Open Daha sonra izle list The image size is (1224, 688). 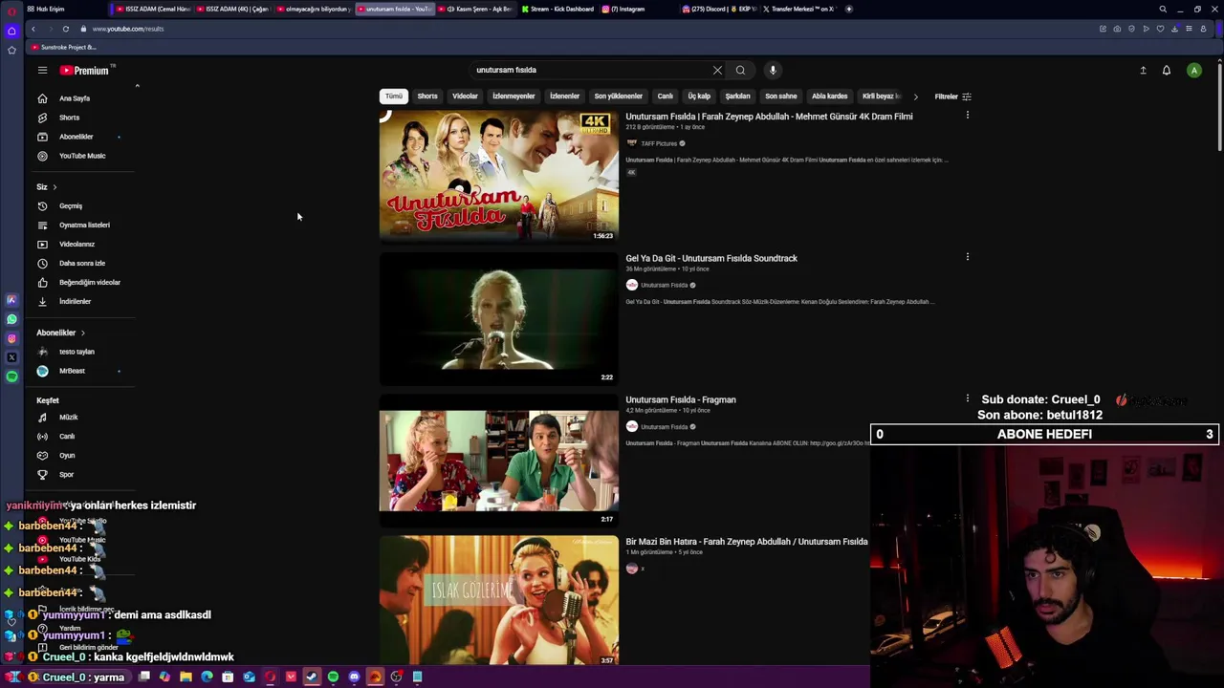82,263
